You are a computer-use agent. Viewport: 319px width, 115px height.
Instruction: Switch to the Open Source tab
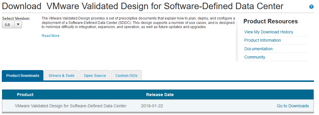coord(95,76)
